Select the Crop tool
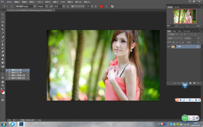Viewport: 203px width, 127px height. coord(3,29)
